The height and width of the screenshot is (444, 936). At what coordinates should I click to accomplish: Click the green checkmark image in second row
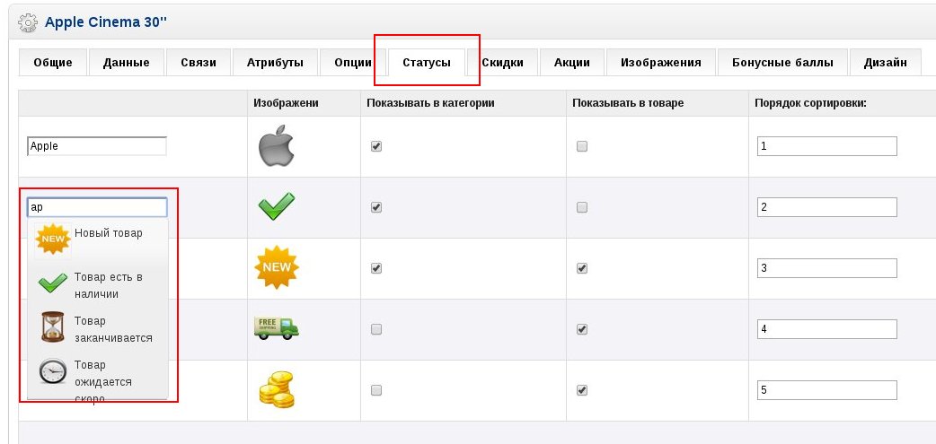tap(276, 206)
